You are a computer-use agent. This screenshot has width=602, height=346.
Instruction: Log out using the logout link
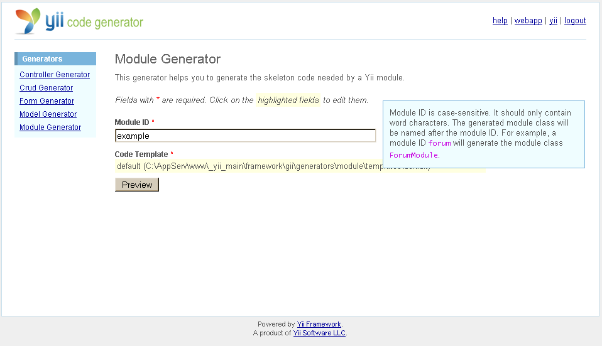(575, 21)
